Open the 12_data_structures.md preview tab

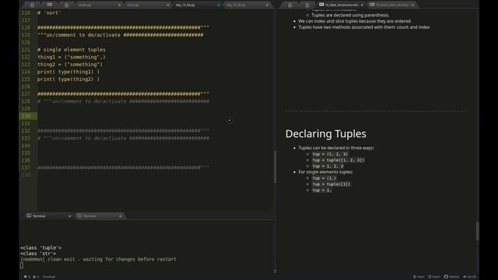pyautogui.click(x=342, y=5)
